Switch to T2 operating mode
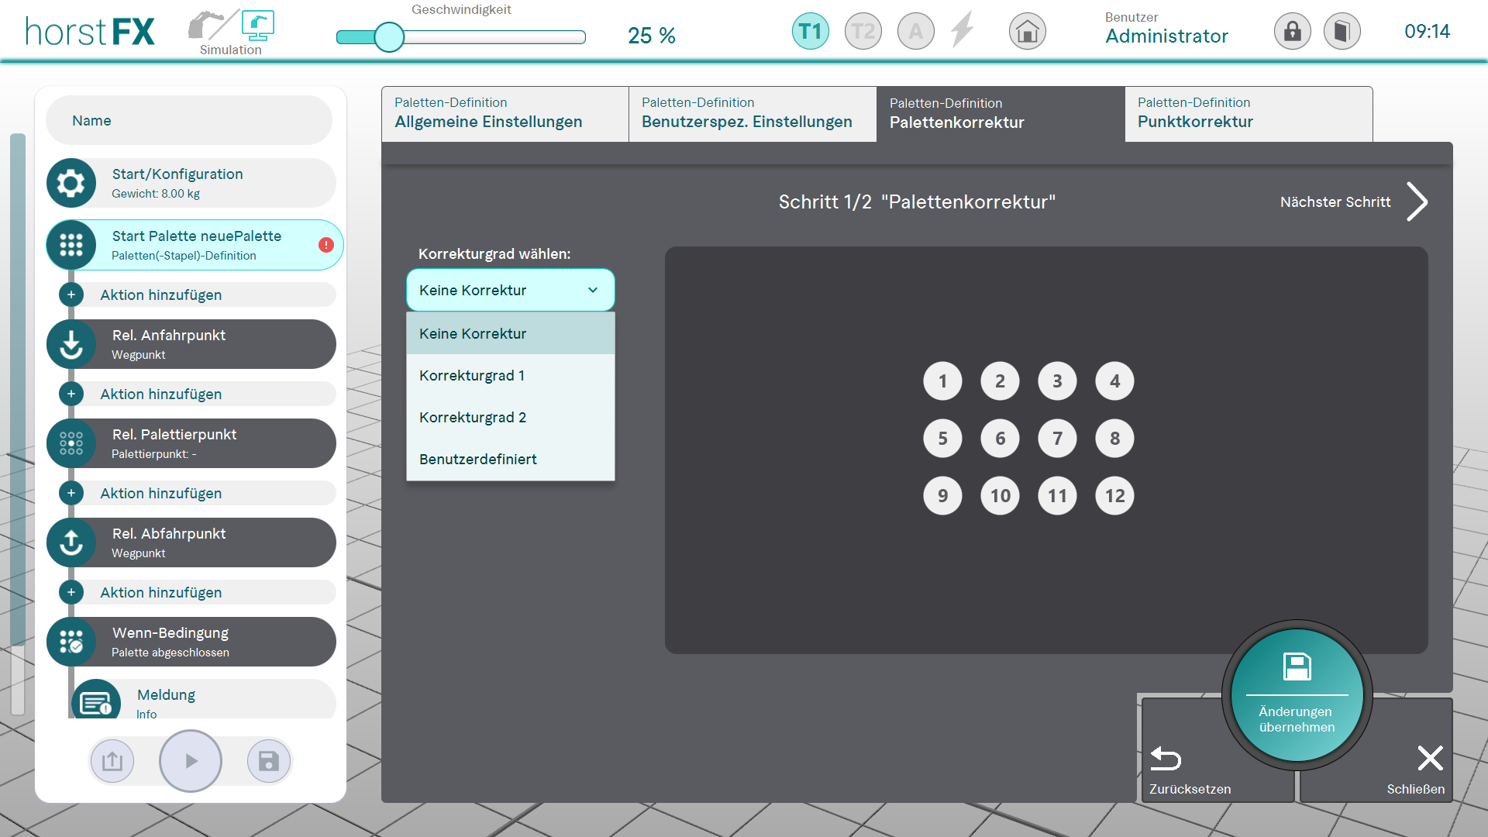The height and width of the screenshot is (837, 1488). (x=863, y=32)
